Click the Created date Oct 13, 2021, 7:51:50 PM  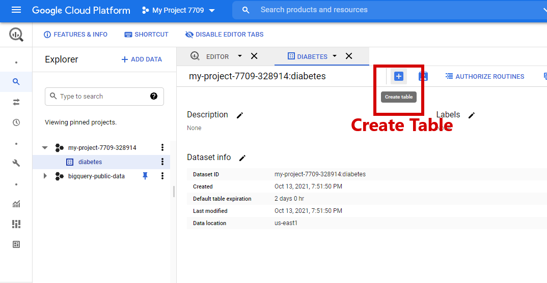[308, 186]
